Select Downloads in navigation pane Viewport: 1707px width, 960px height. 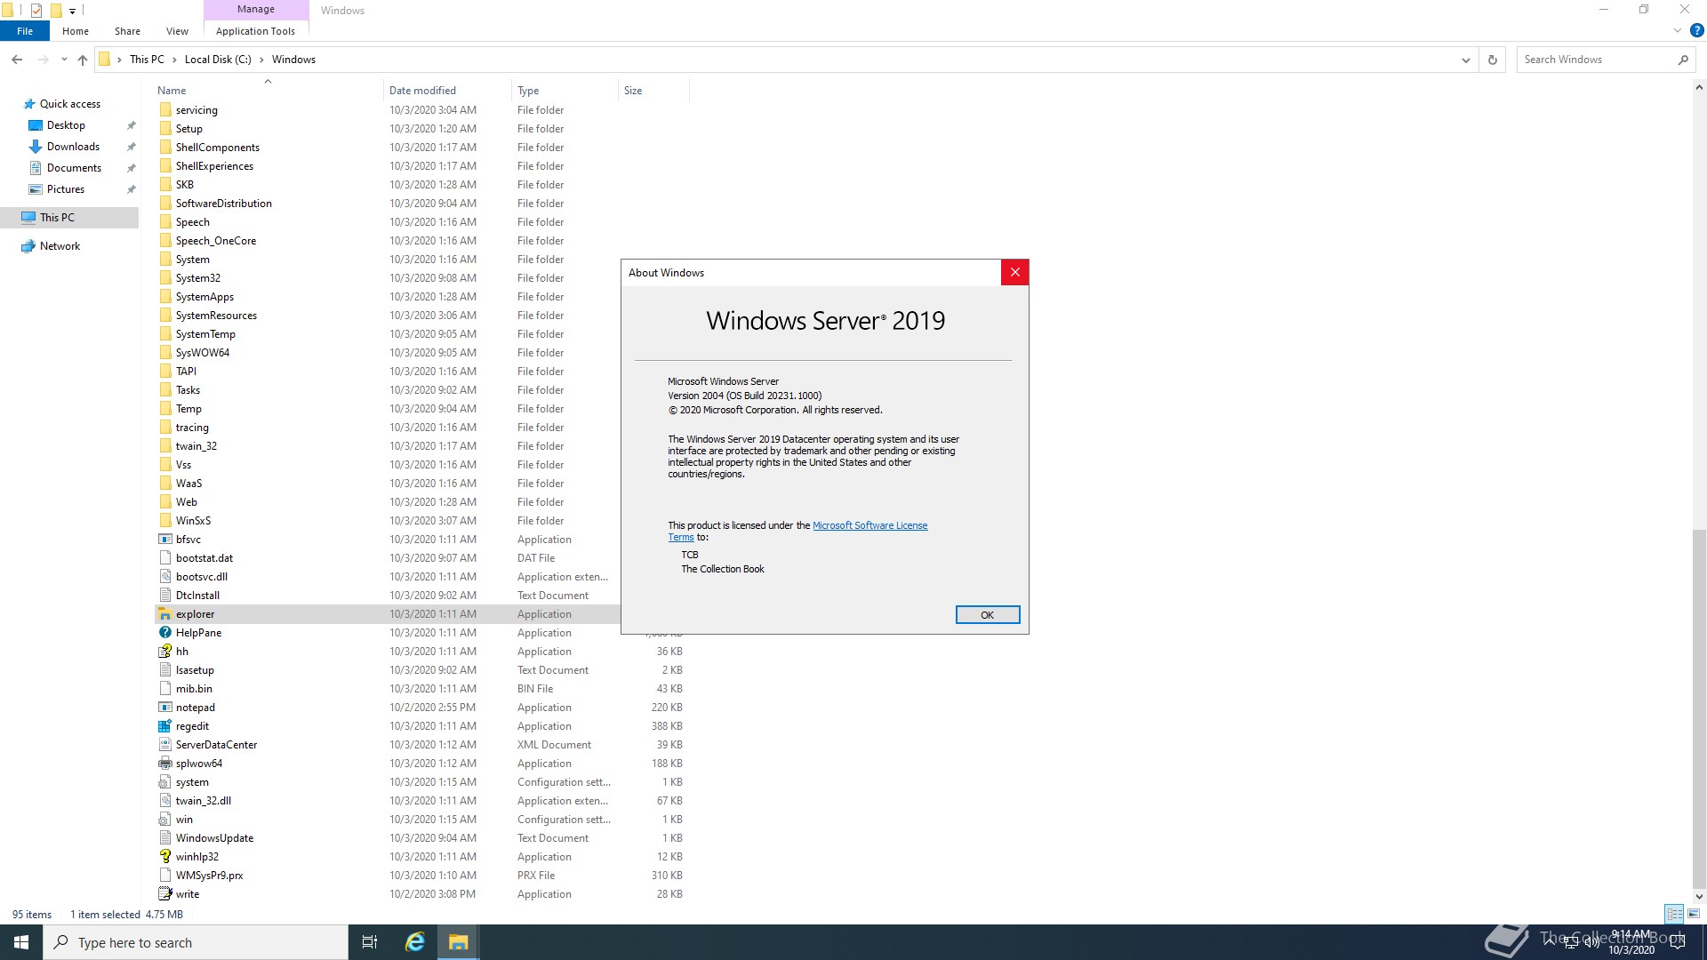click(73, 147)
